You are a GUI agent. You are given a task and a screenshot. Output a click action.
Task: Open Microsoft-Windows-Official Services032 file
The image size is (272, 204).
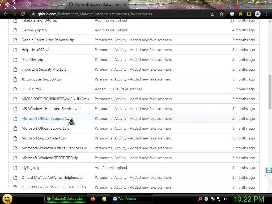[56, 148]
